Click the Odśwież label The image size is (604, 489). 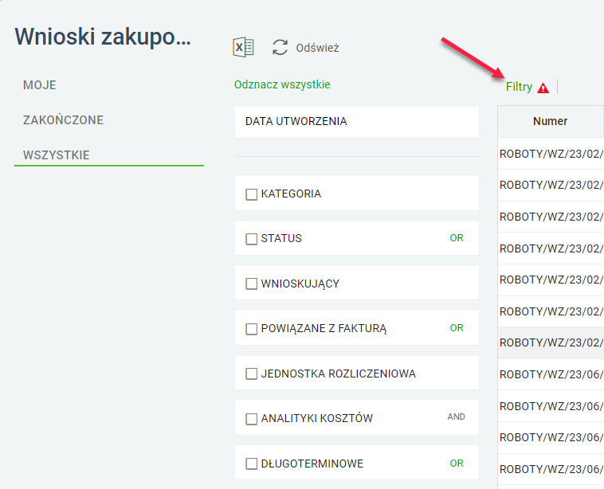[x=317, y=48]
